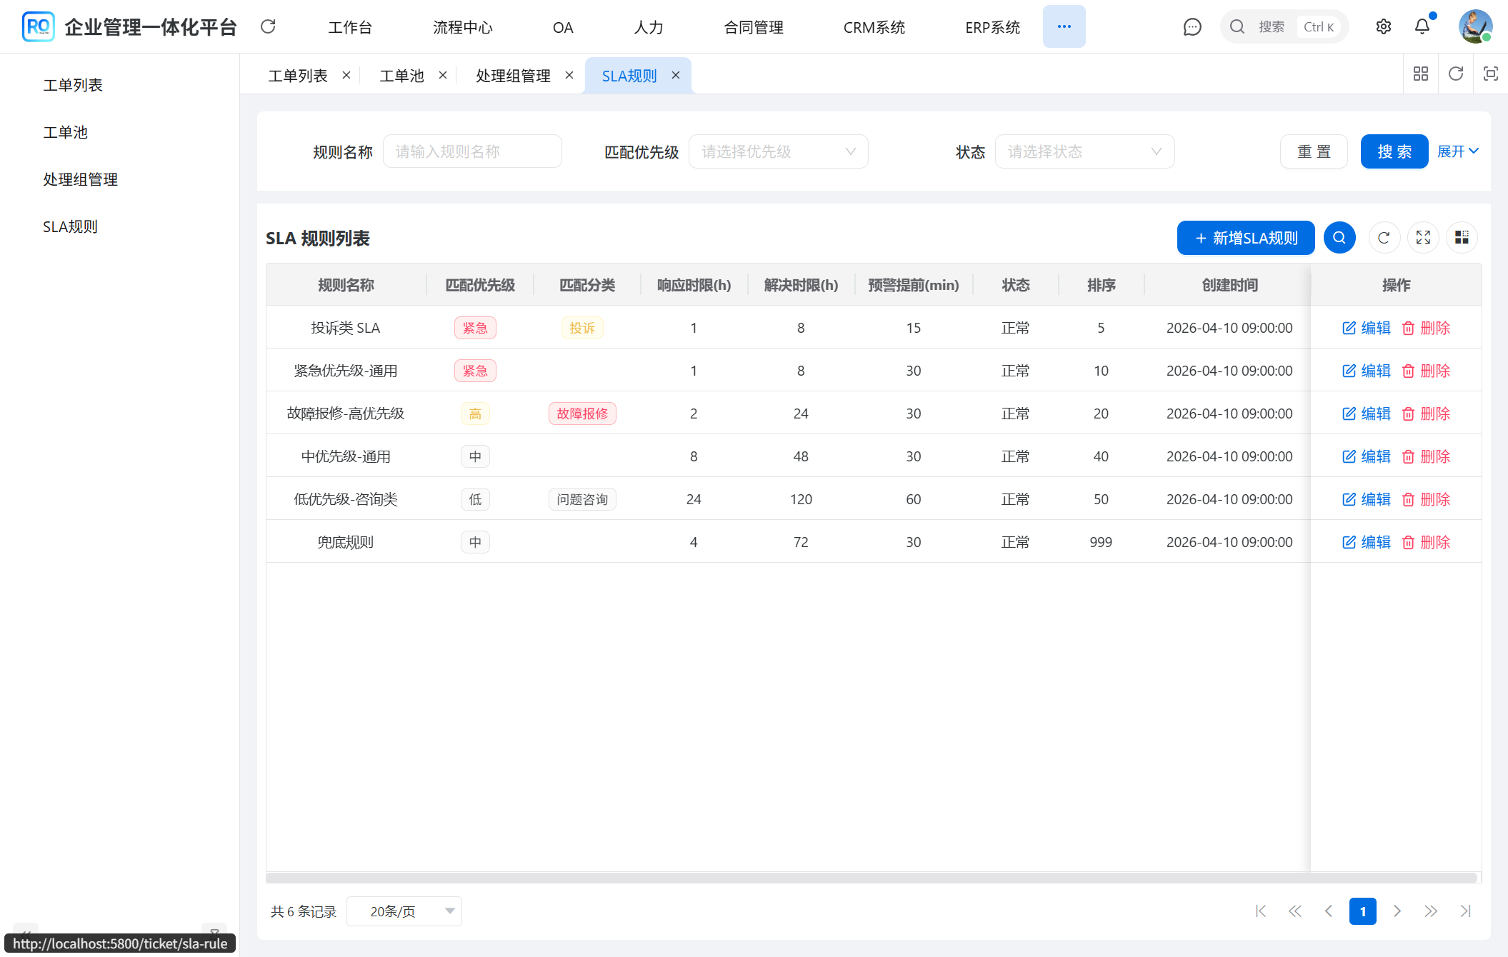The height and width of the screenshot is (957, 1508).
Task: Expand more filters via 展开
Action: (x=1457, y=151)
